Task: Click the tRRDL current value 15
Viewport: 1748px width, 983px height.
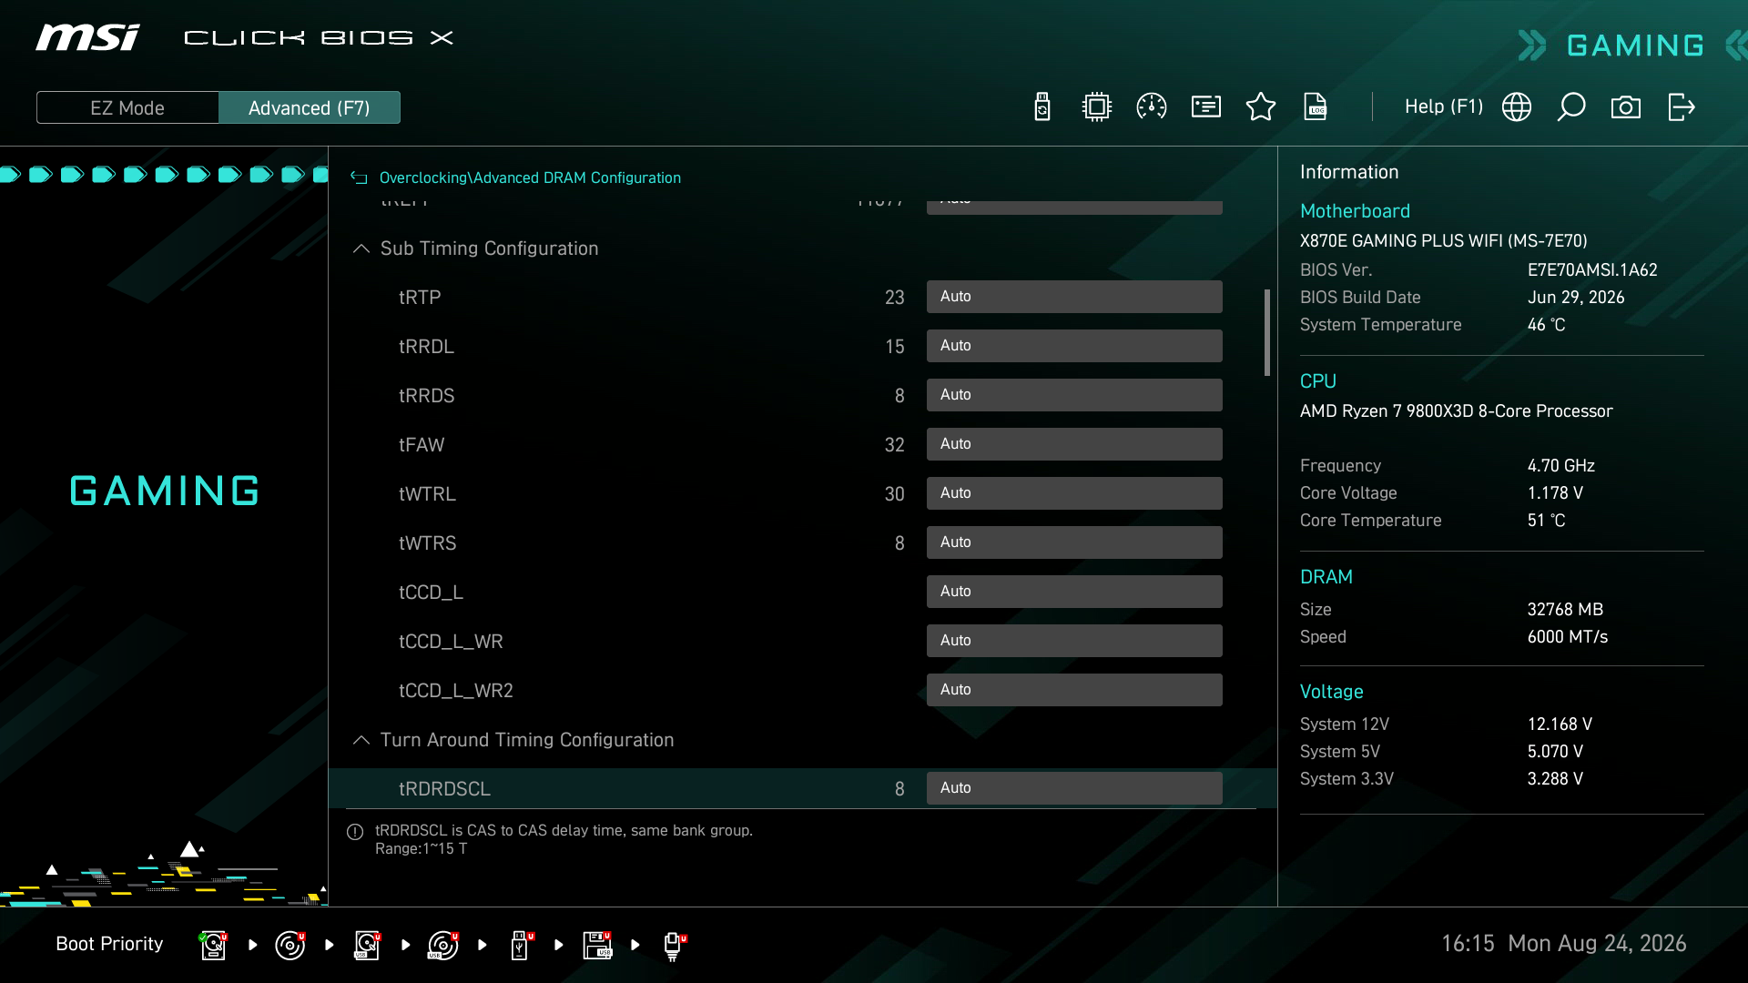Action: coord(894,347)
